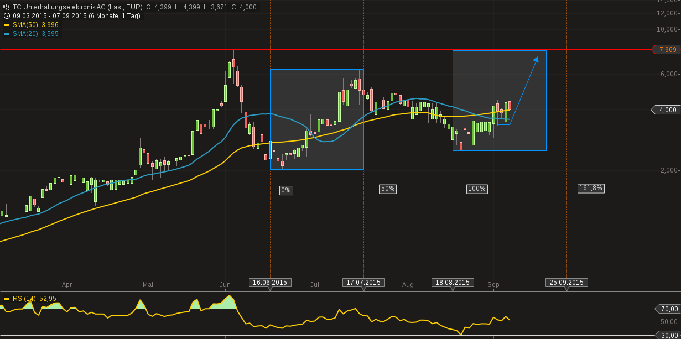
Task: Click the blue SMA(20) legend color marker
Action: click(7, 34)
